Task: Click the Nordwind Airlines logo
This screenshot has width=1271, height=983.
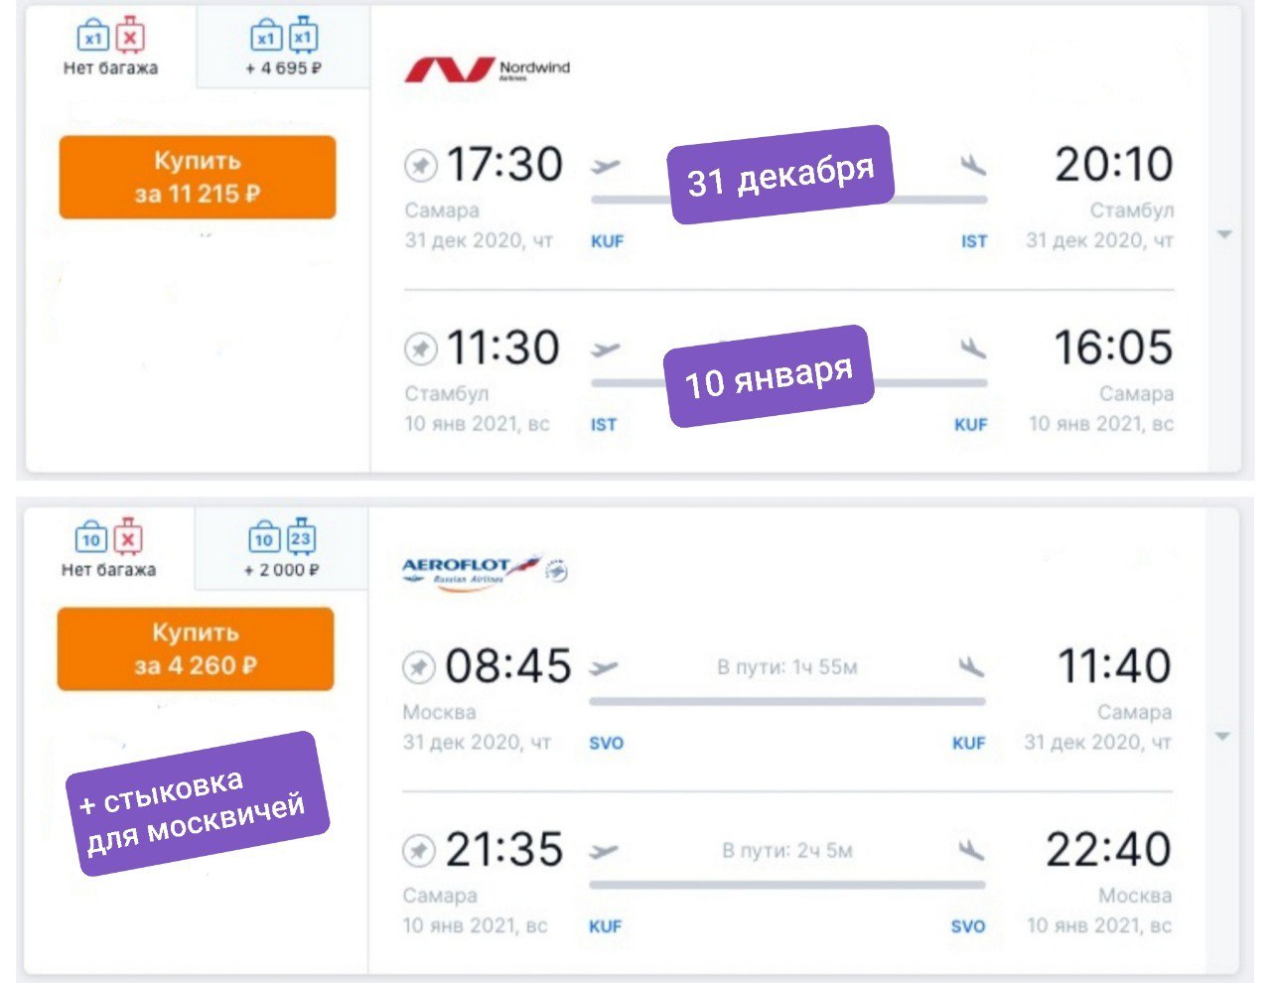Action: (x=487, y=69)
